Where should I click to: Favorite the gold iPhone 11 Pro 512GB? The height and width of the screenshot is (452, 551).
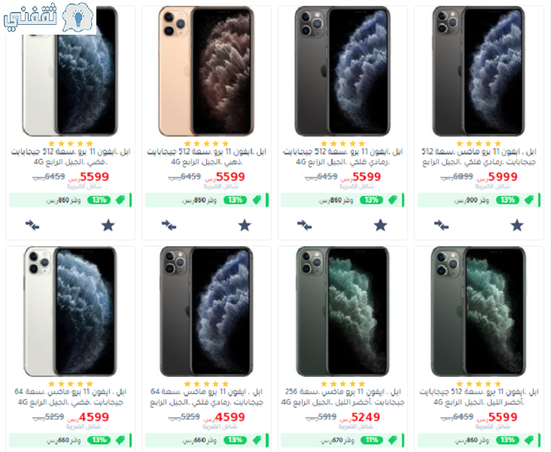(245, 225)
